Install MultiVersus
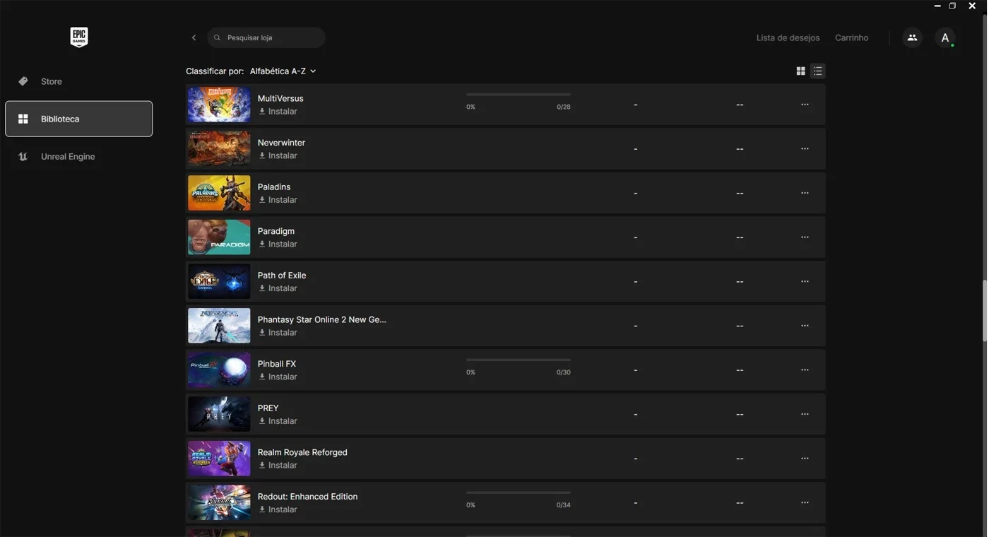The width and height of the screenshot is (989, 537). pyautogui.click(x=278, y=112)
